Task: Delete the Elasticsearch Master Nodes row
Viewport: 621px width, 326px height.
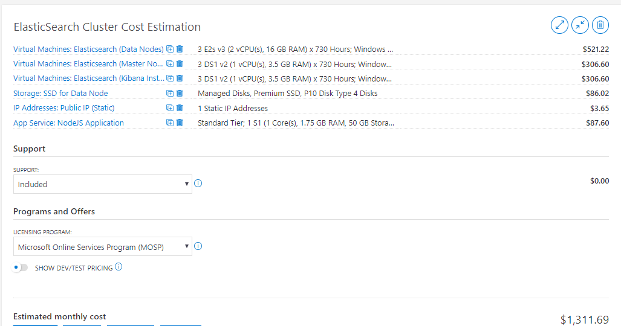Action: (x=180, y=63)
